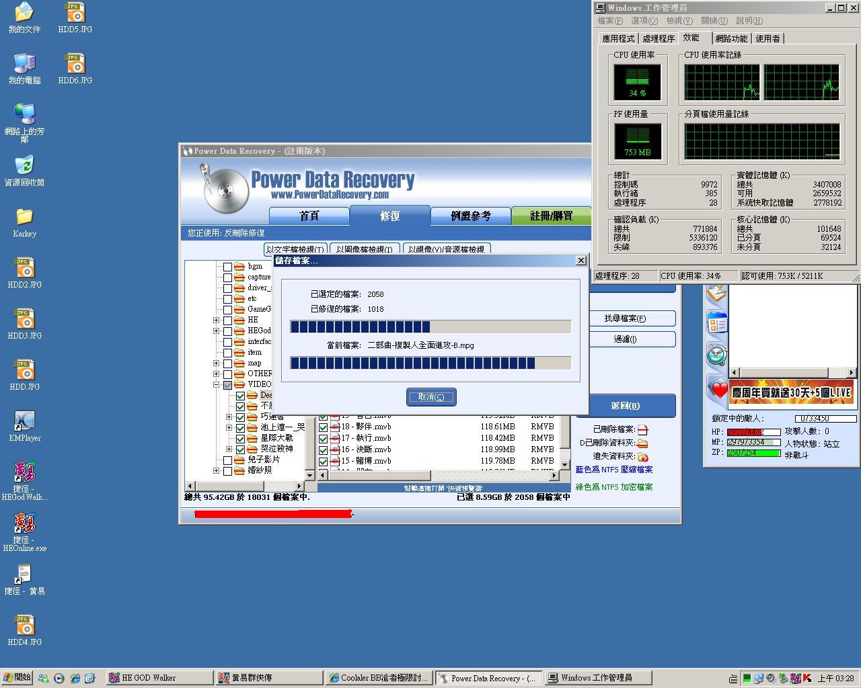Toggle checkbox for capture folder
This screenshot has width=861, height=688.
(227, 277)
